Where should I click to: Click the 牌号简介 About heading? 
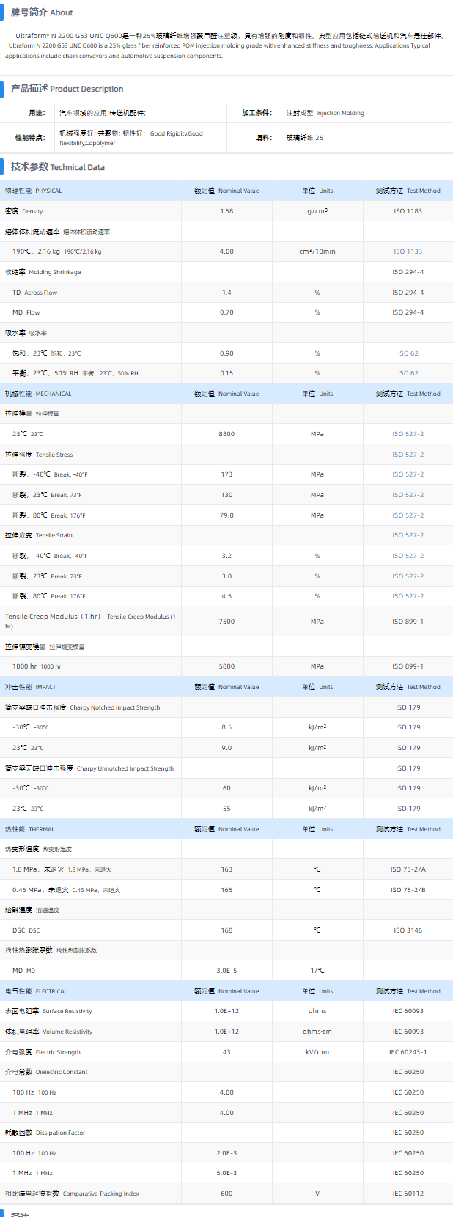[x=42, y=12]
